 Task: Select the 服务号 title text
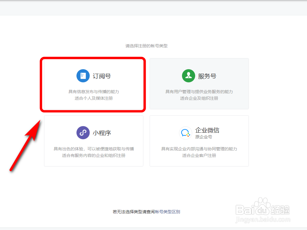click(207, 76)
